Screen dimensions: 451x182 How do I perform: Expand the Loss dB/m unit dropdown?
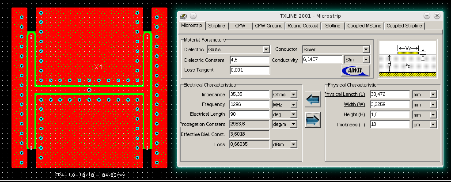[x=294, y=144]
